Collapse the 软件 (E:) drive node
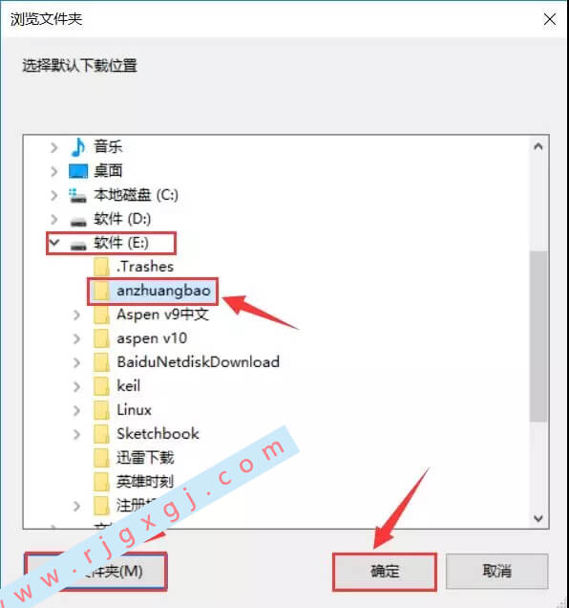Viewport: 569px width, 608px height. pyautogui.click(x=54, y=243)
